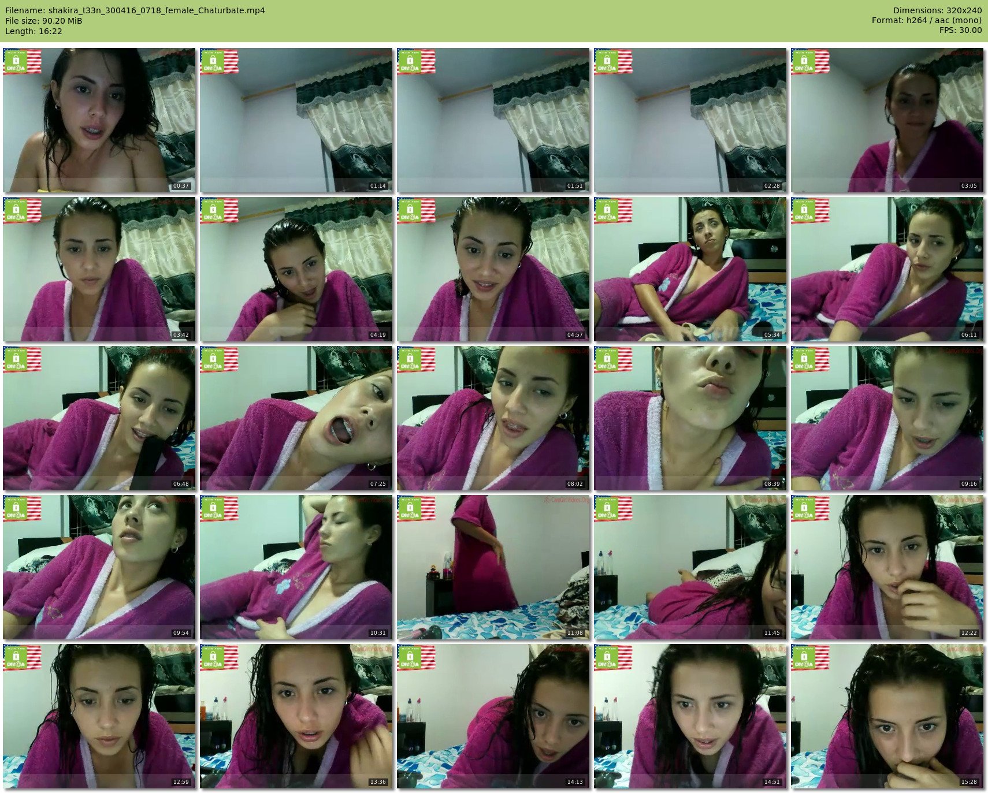Open the frame stamped 08:39
Image resolution: width=988 pixels, height=793 pixels.
[x=690, y=418]
